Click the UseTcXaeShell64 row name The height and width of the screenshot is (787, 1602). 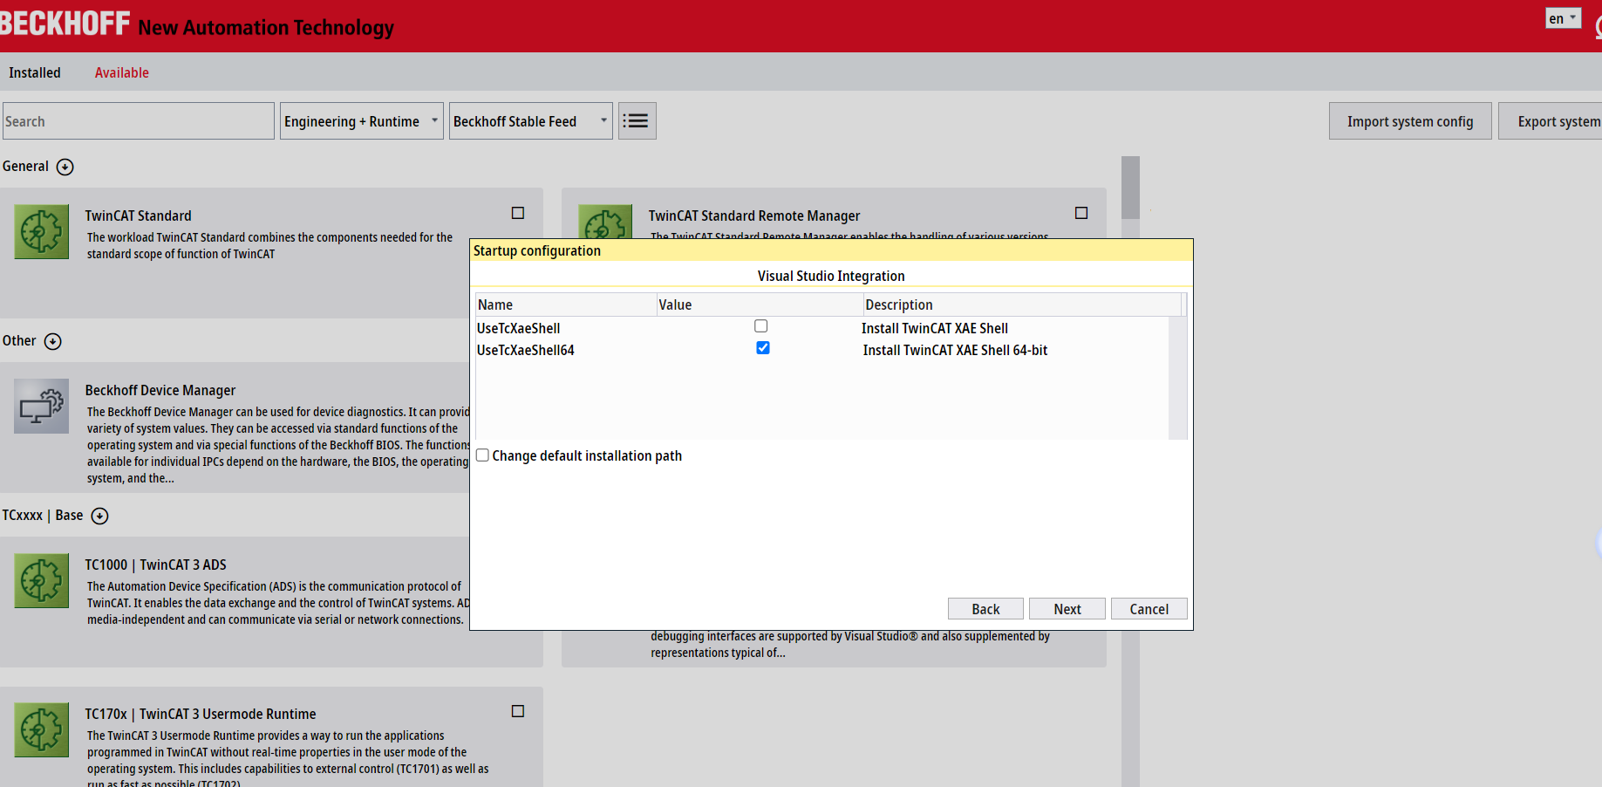pyautogui.click(x=526, y=351)
